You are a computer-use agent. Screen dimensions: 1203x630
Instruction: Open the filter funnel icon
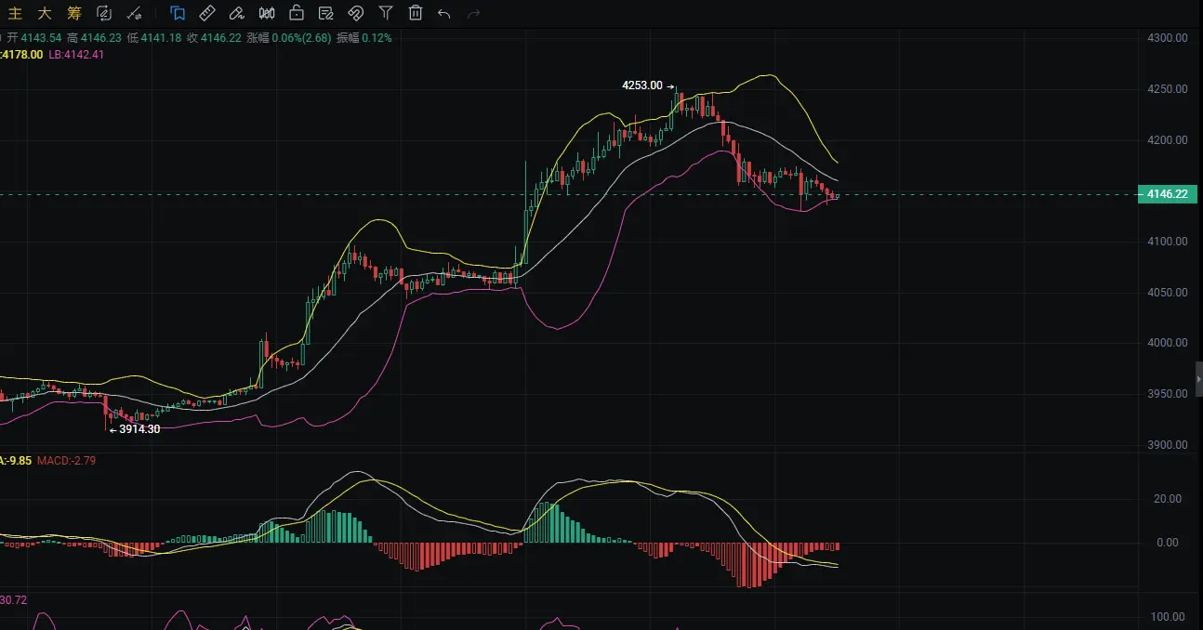point(386,13)
